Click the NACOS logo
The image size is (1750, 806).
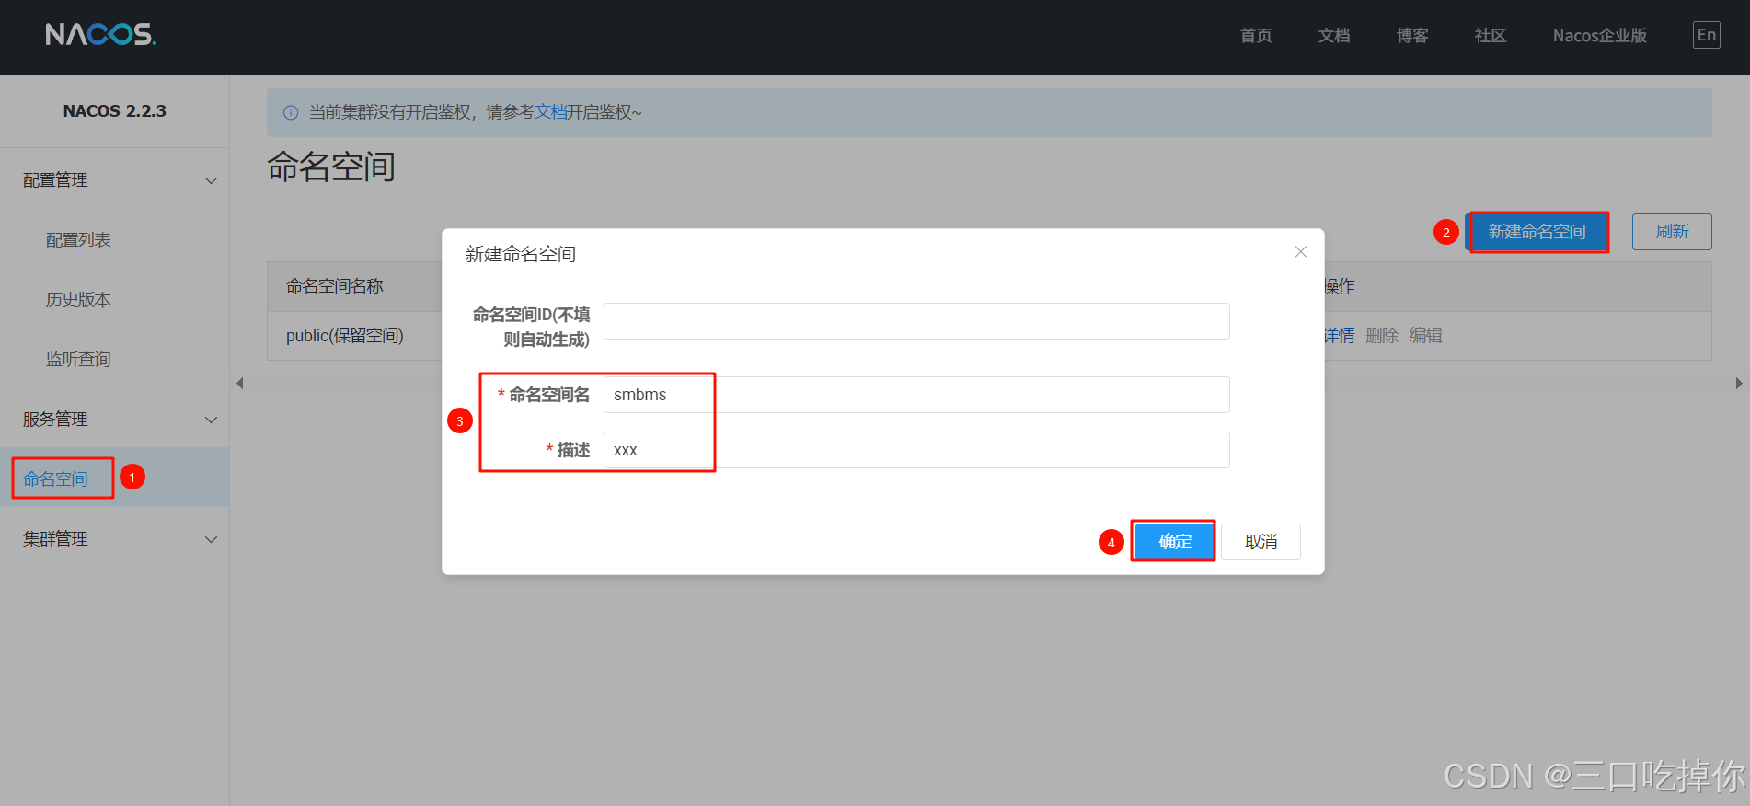pos(101,35)
